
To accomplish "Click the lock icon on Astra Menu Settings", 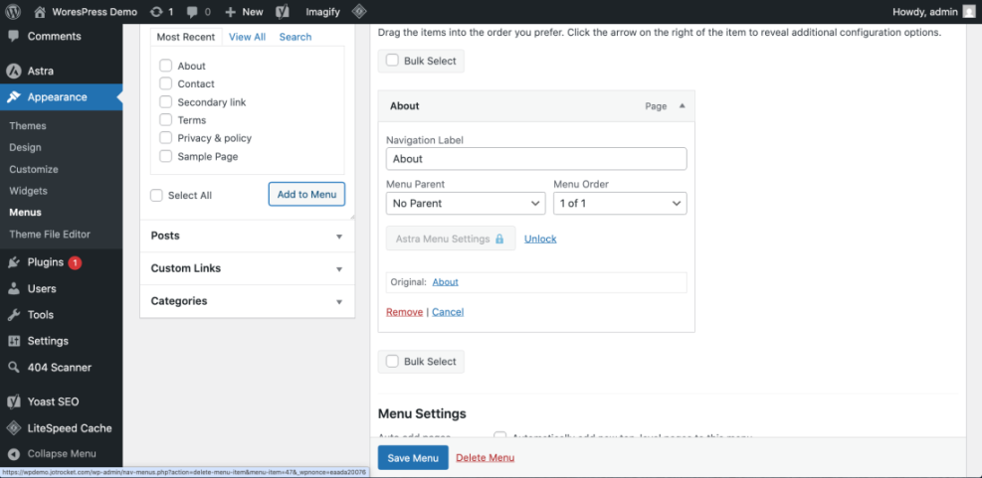I will 499,239.
